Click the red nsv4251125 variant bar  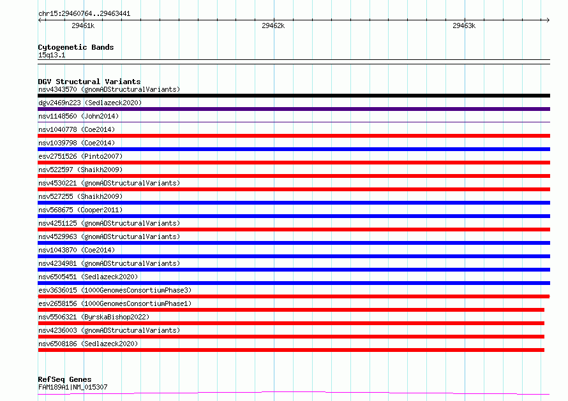294,230
